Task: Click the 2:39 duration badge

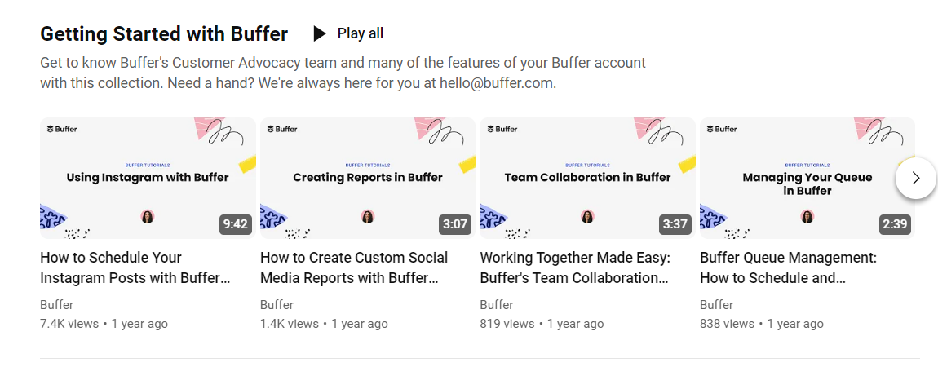Action: click(x=895, y=224)
